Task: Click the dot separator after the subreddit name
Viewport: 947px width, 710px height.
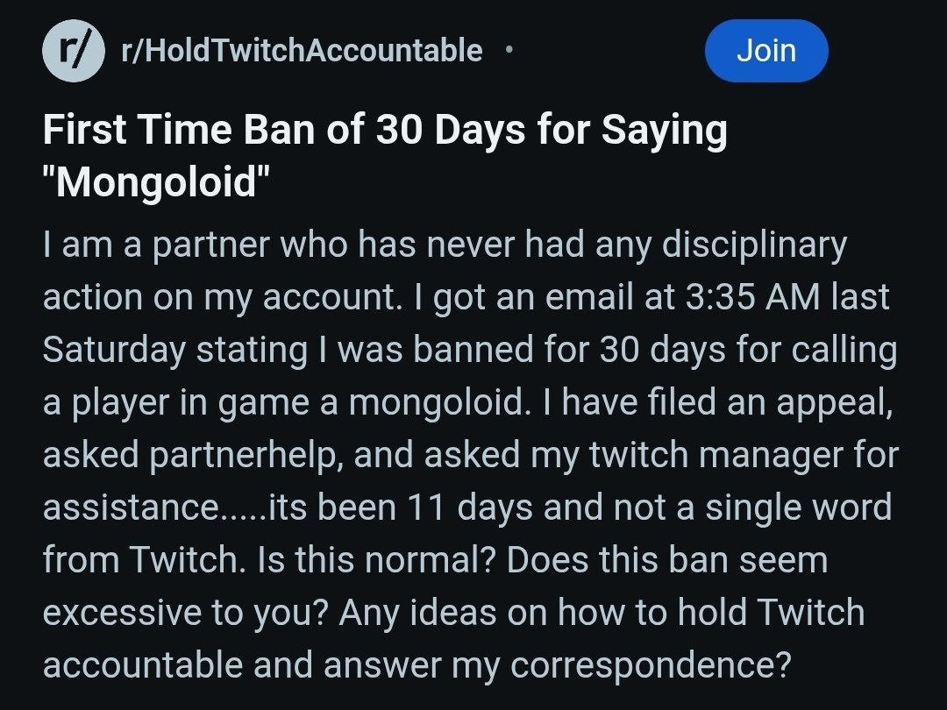Action: pyautogui.click(x=509, y=49)
